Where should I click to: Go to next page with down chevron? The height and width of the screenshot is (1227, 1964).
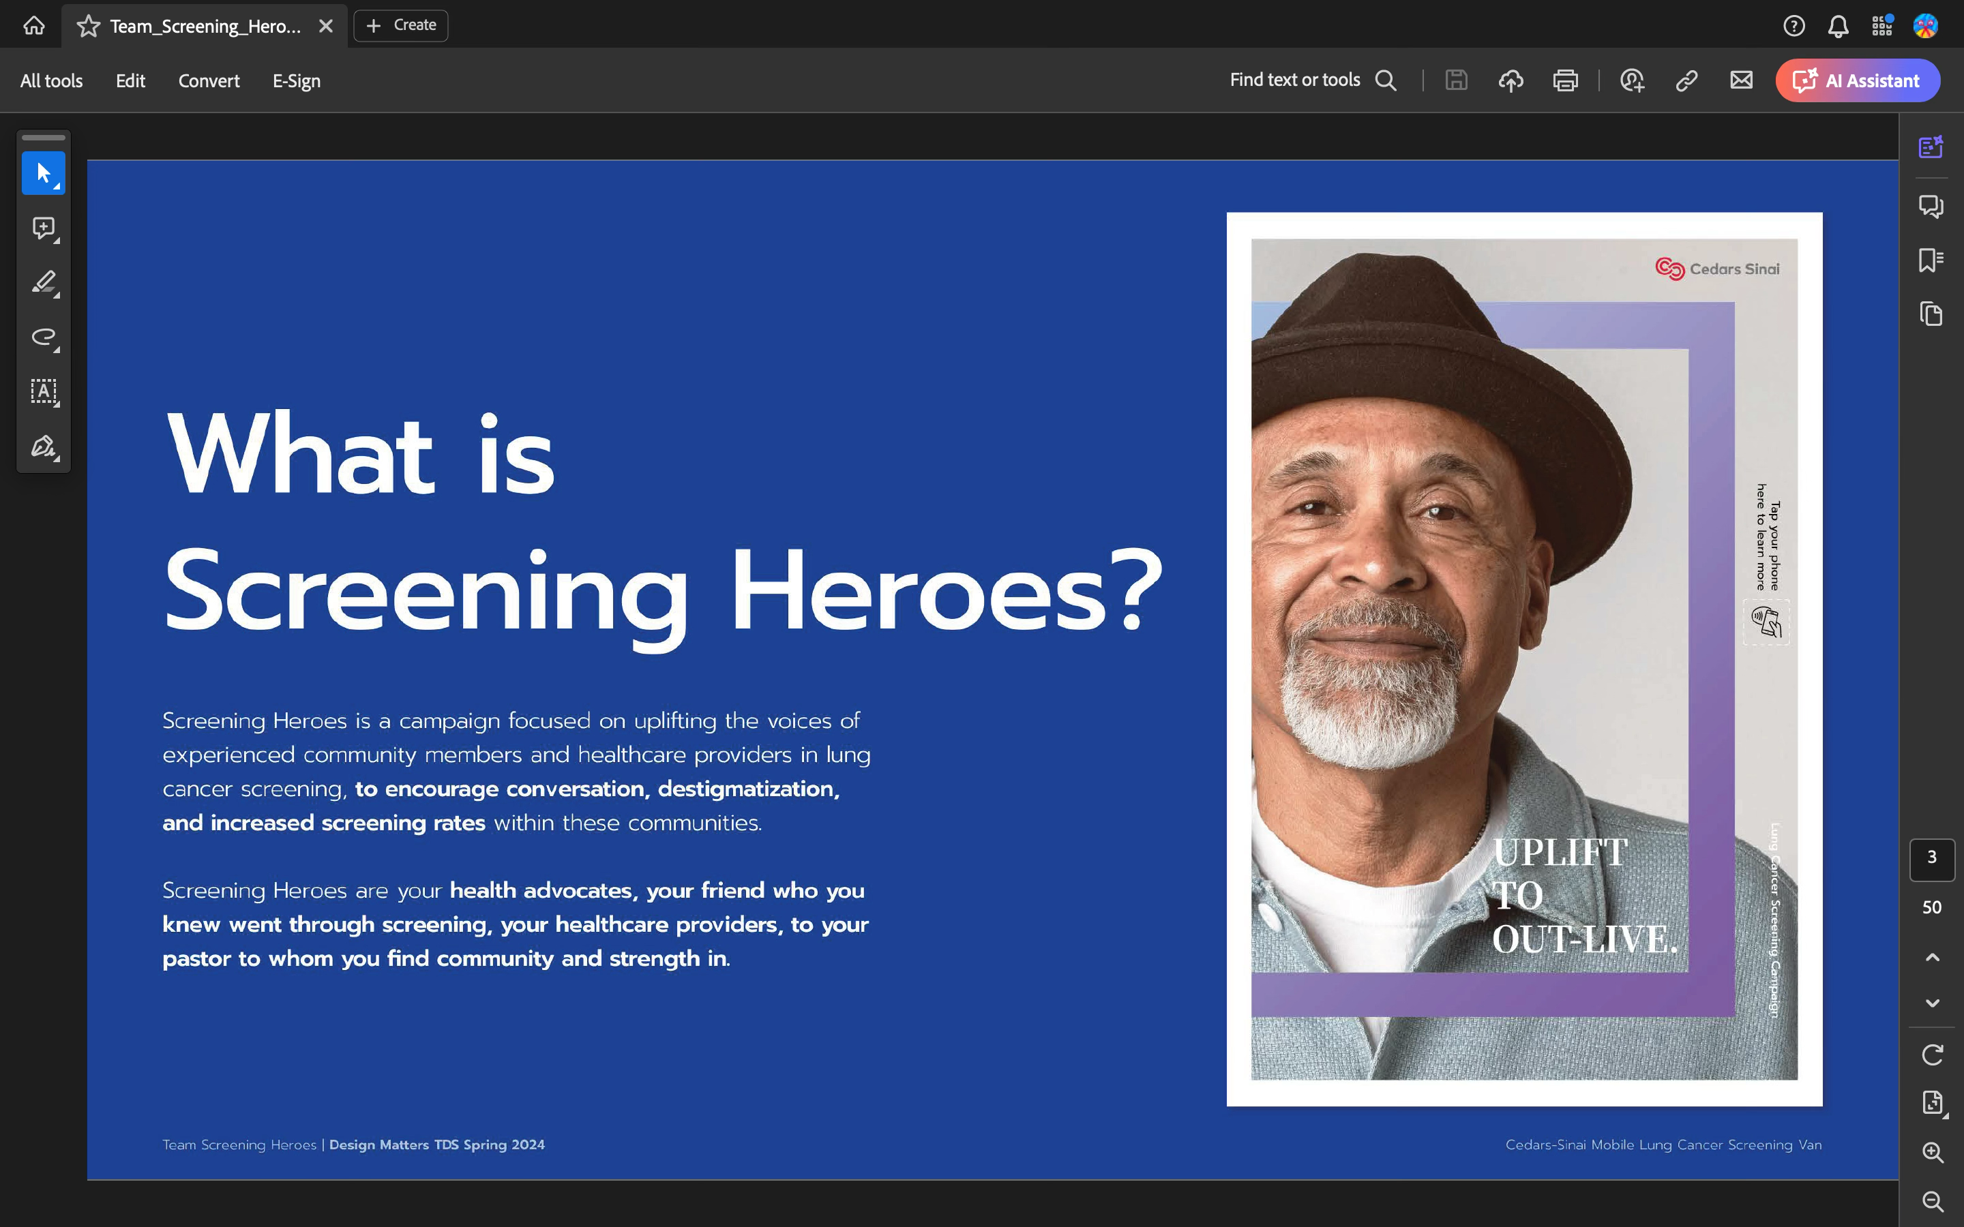pos(1931,1003)
